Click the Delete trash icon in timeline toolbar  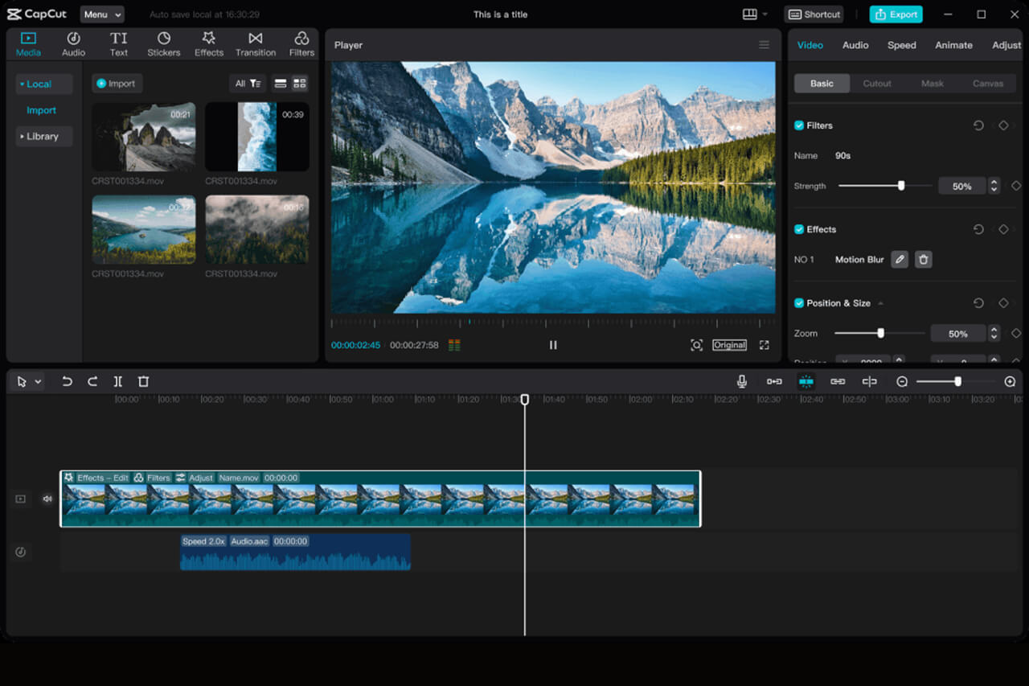click(x=143, y=381)
